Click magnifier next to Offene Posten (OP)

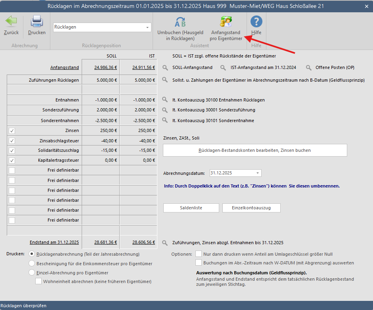coord(308,67)
